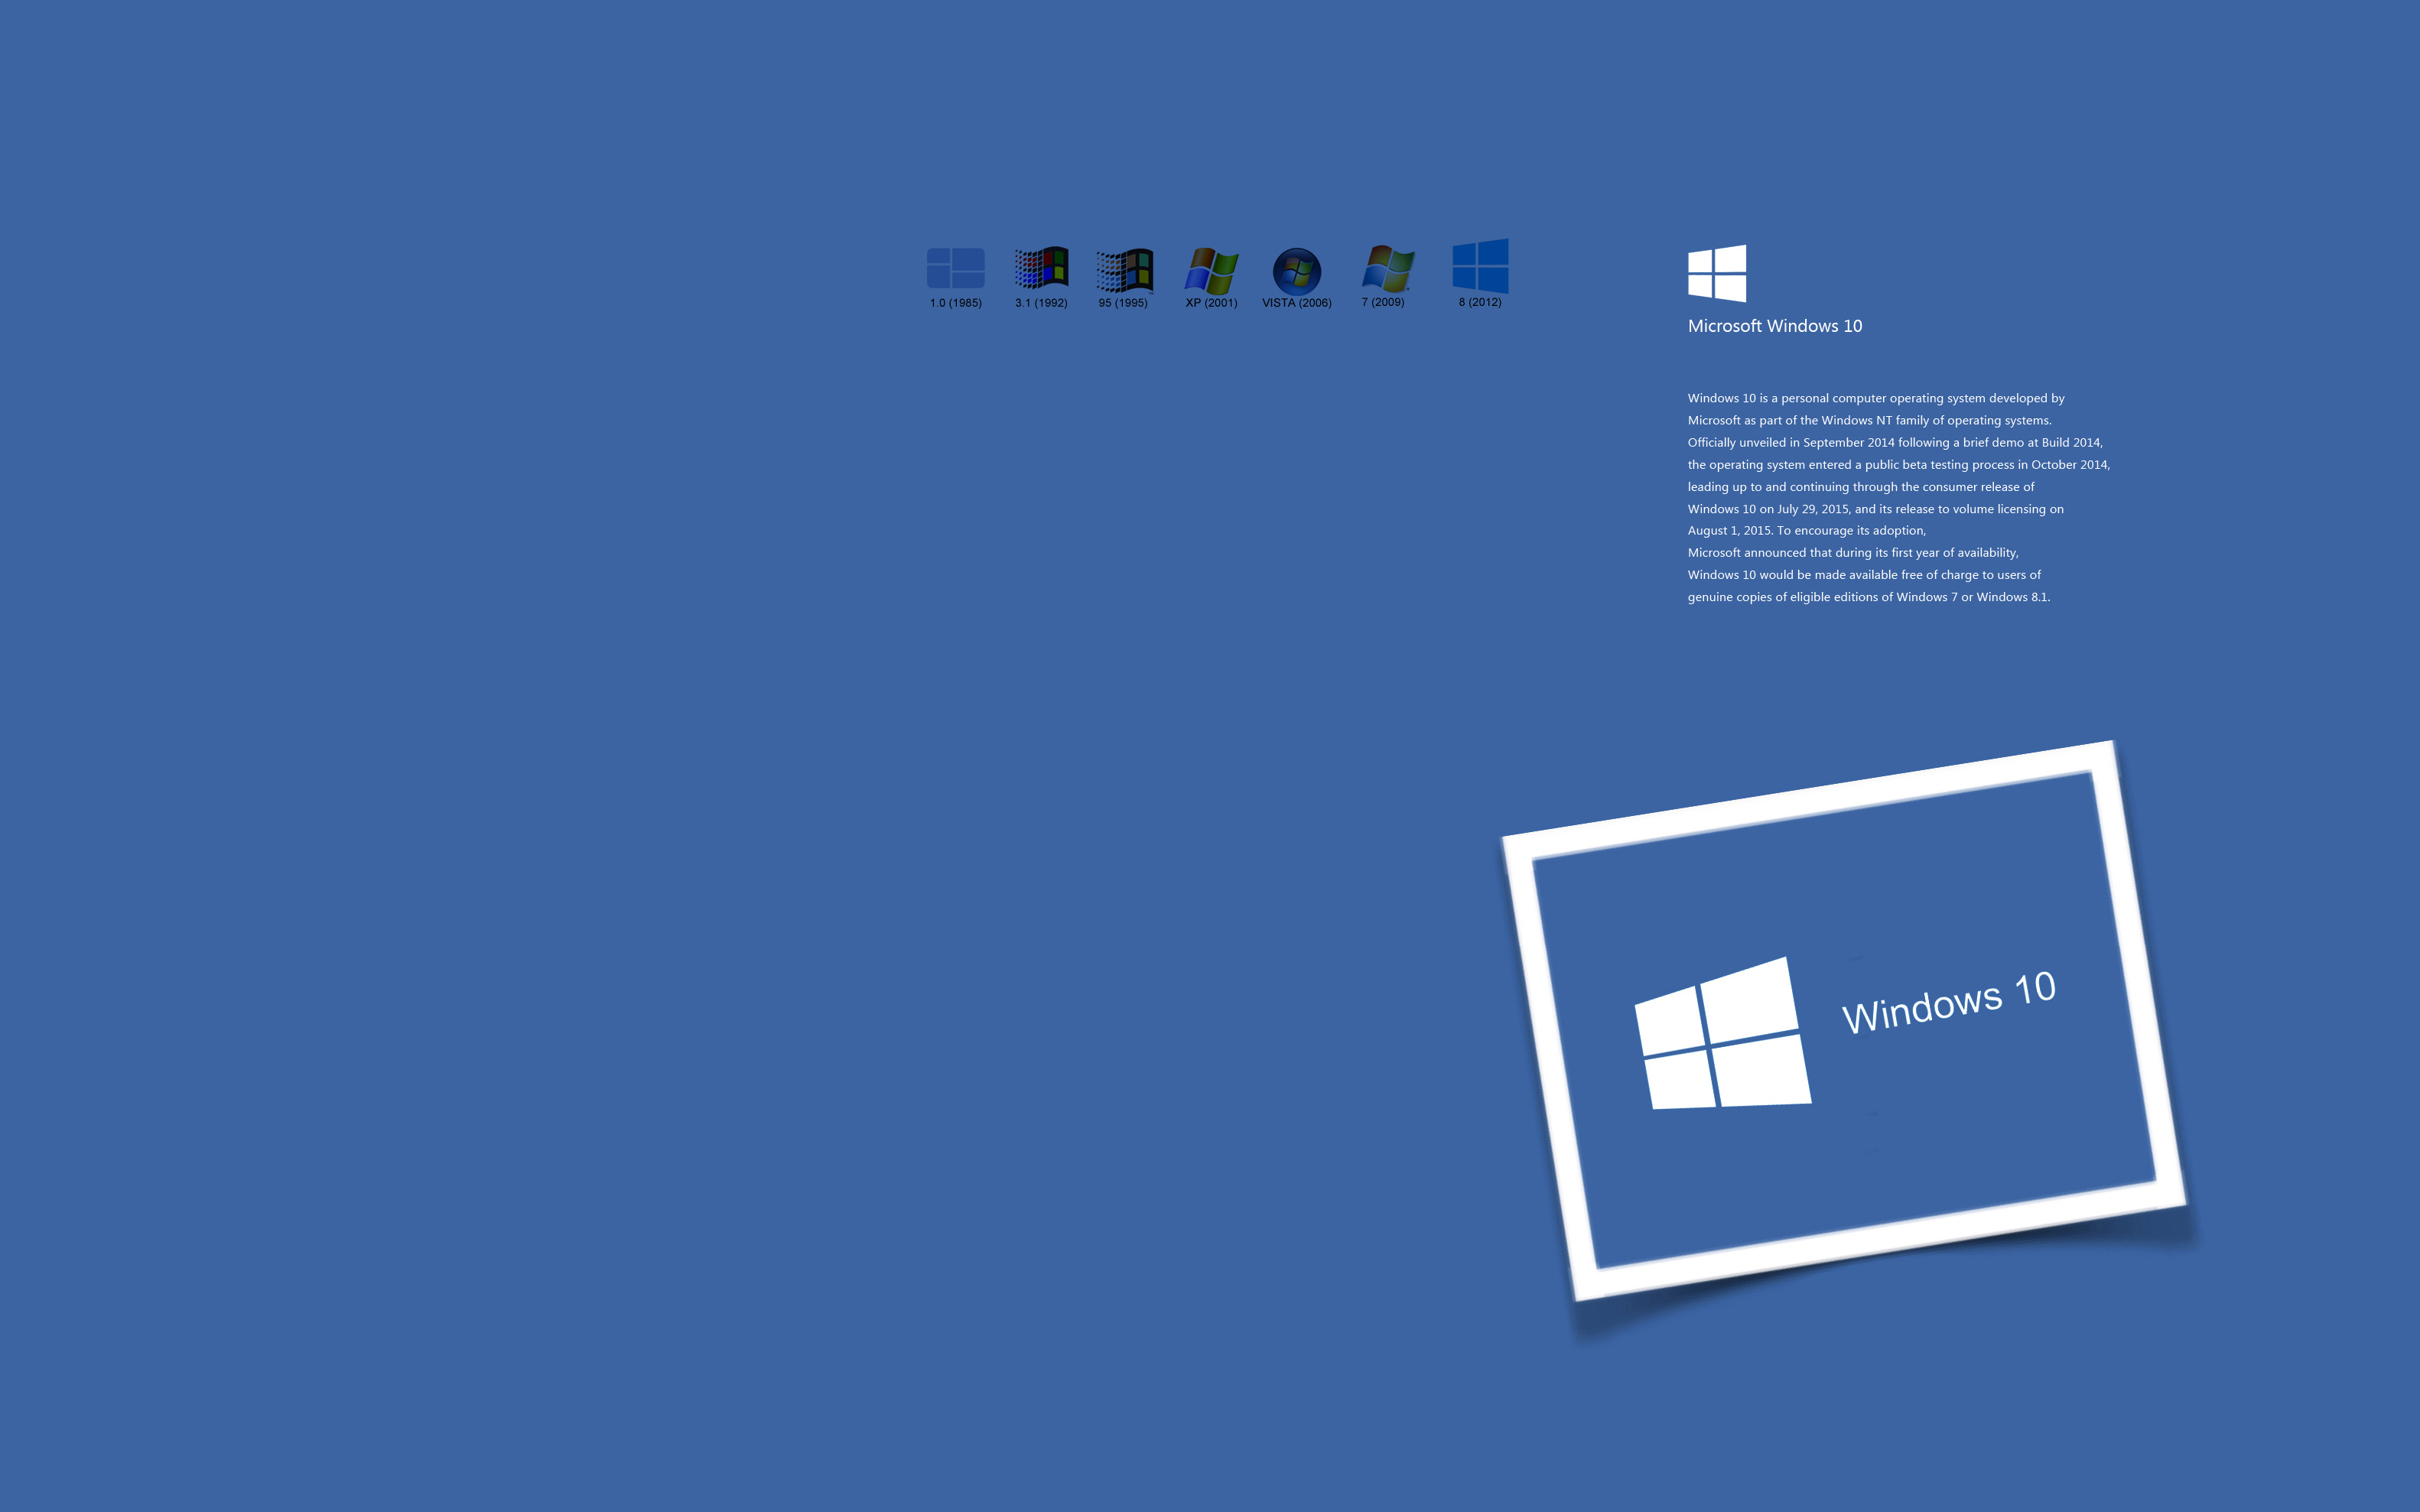Click the Windows 3.1 (1992) logo
The width and height of the screenshot is (2420, 1512).
(x=1041, y=268)
